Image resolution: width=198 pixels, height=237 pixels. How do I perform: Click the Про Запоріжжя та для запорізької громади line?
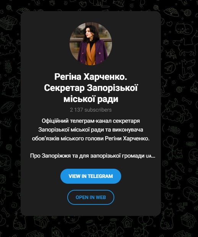[x=93, y=156]
